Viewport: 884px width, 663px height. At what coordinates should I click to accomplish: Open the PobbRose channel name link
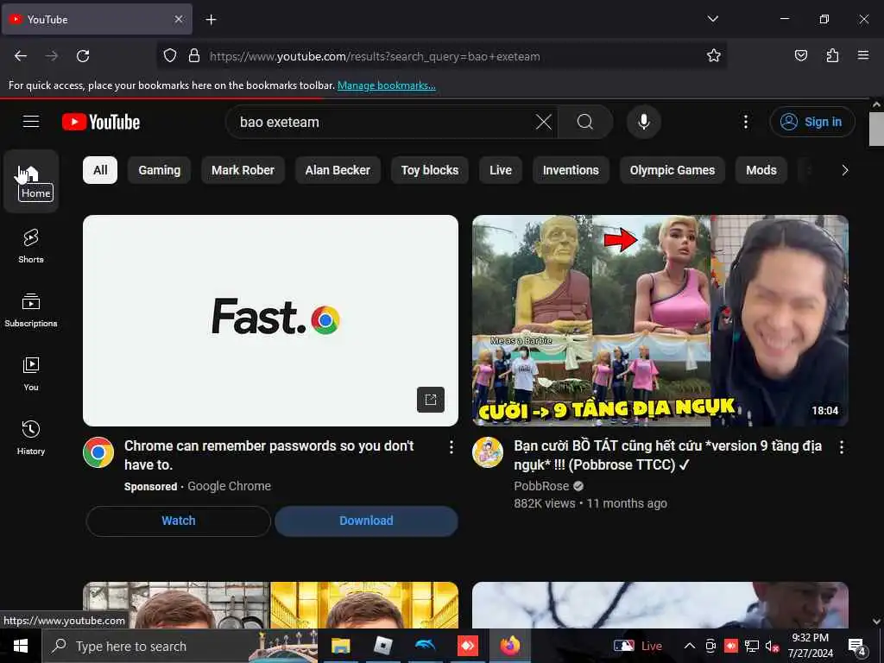[541, 486]
